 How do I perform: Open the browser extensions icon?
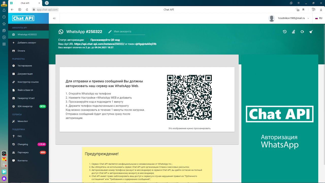[314, 10]
